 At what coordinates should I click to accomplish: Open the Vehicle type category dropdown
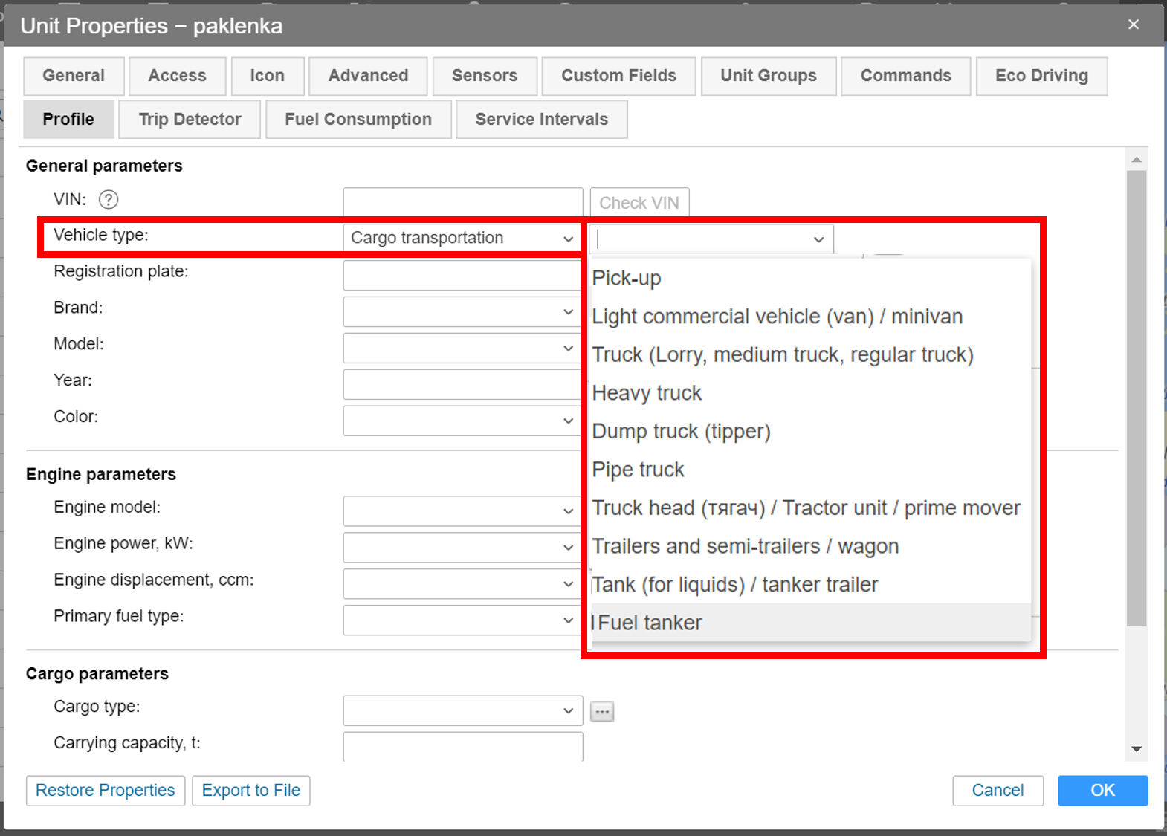(462, 239)
